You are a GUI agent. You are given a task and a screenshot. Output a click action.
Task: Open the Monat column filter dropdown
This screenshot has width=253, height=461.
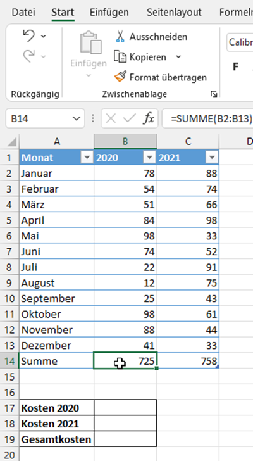click(87, 158)
